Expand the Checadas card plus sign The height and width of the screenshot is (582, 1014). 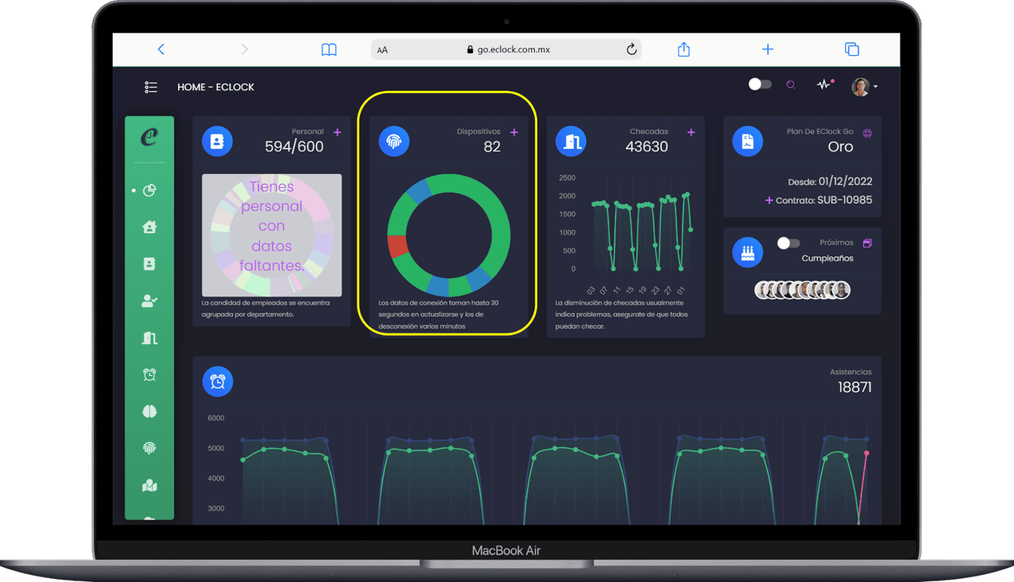(691, 132)
